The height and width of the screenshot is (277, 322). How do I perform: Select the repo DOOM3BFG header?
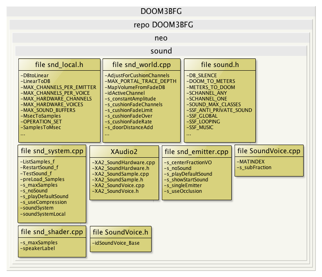pyautogui.click(x=161, y=25)
